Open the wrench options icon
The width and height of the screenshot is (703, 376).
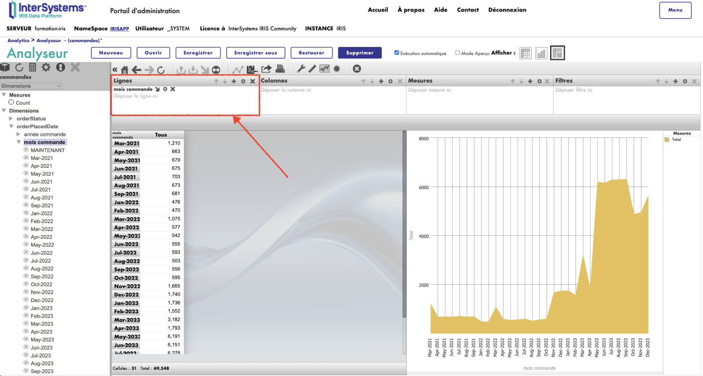301,69
